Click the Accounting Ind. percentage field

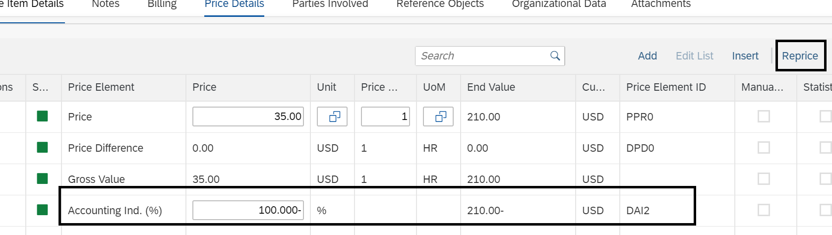[x=248, y=210]
